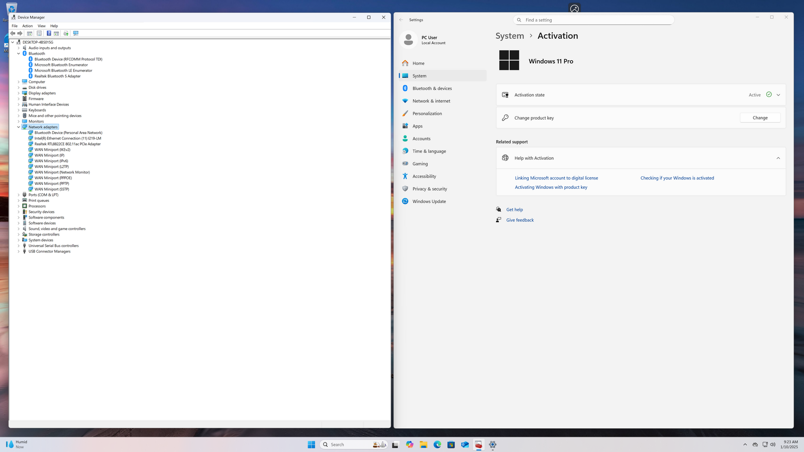Screen dimensions: 804x452
Task: Click the Update device driver toolbar icon
Action: click(66, 33)
